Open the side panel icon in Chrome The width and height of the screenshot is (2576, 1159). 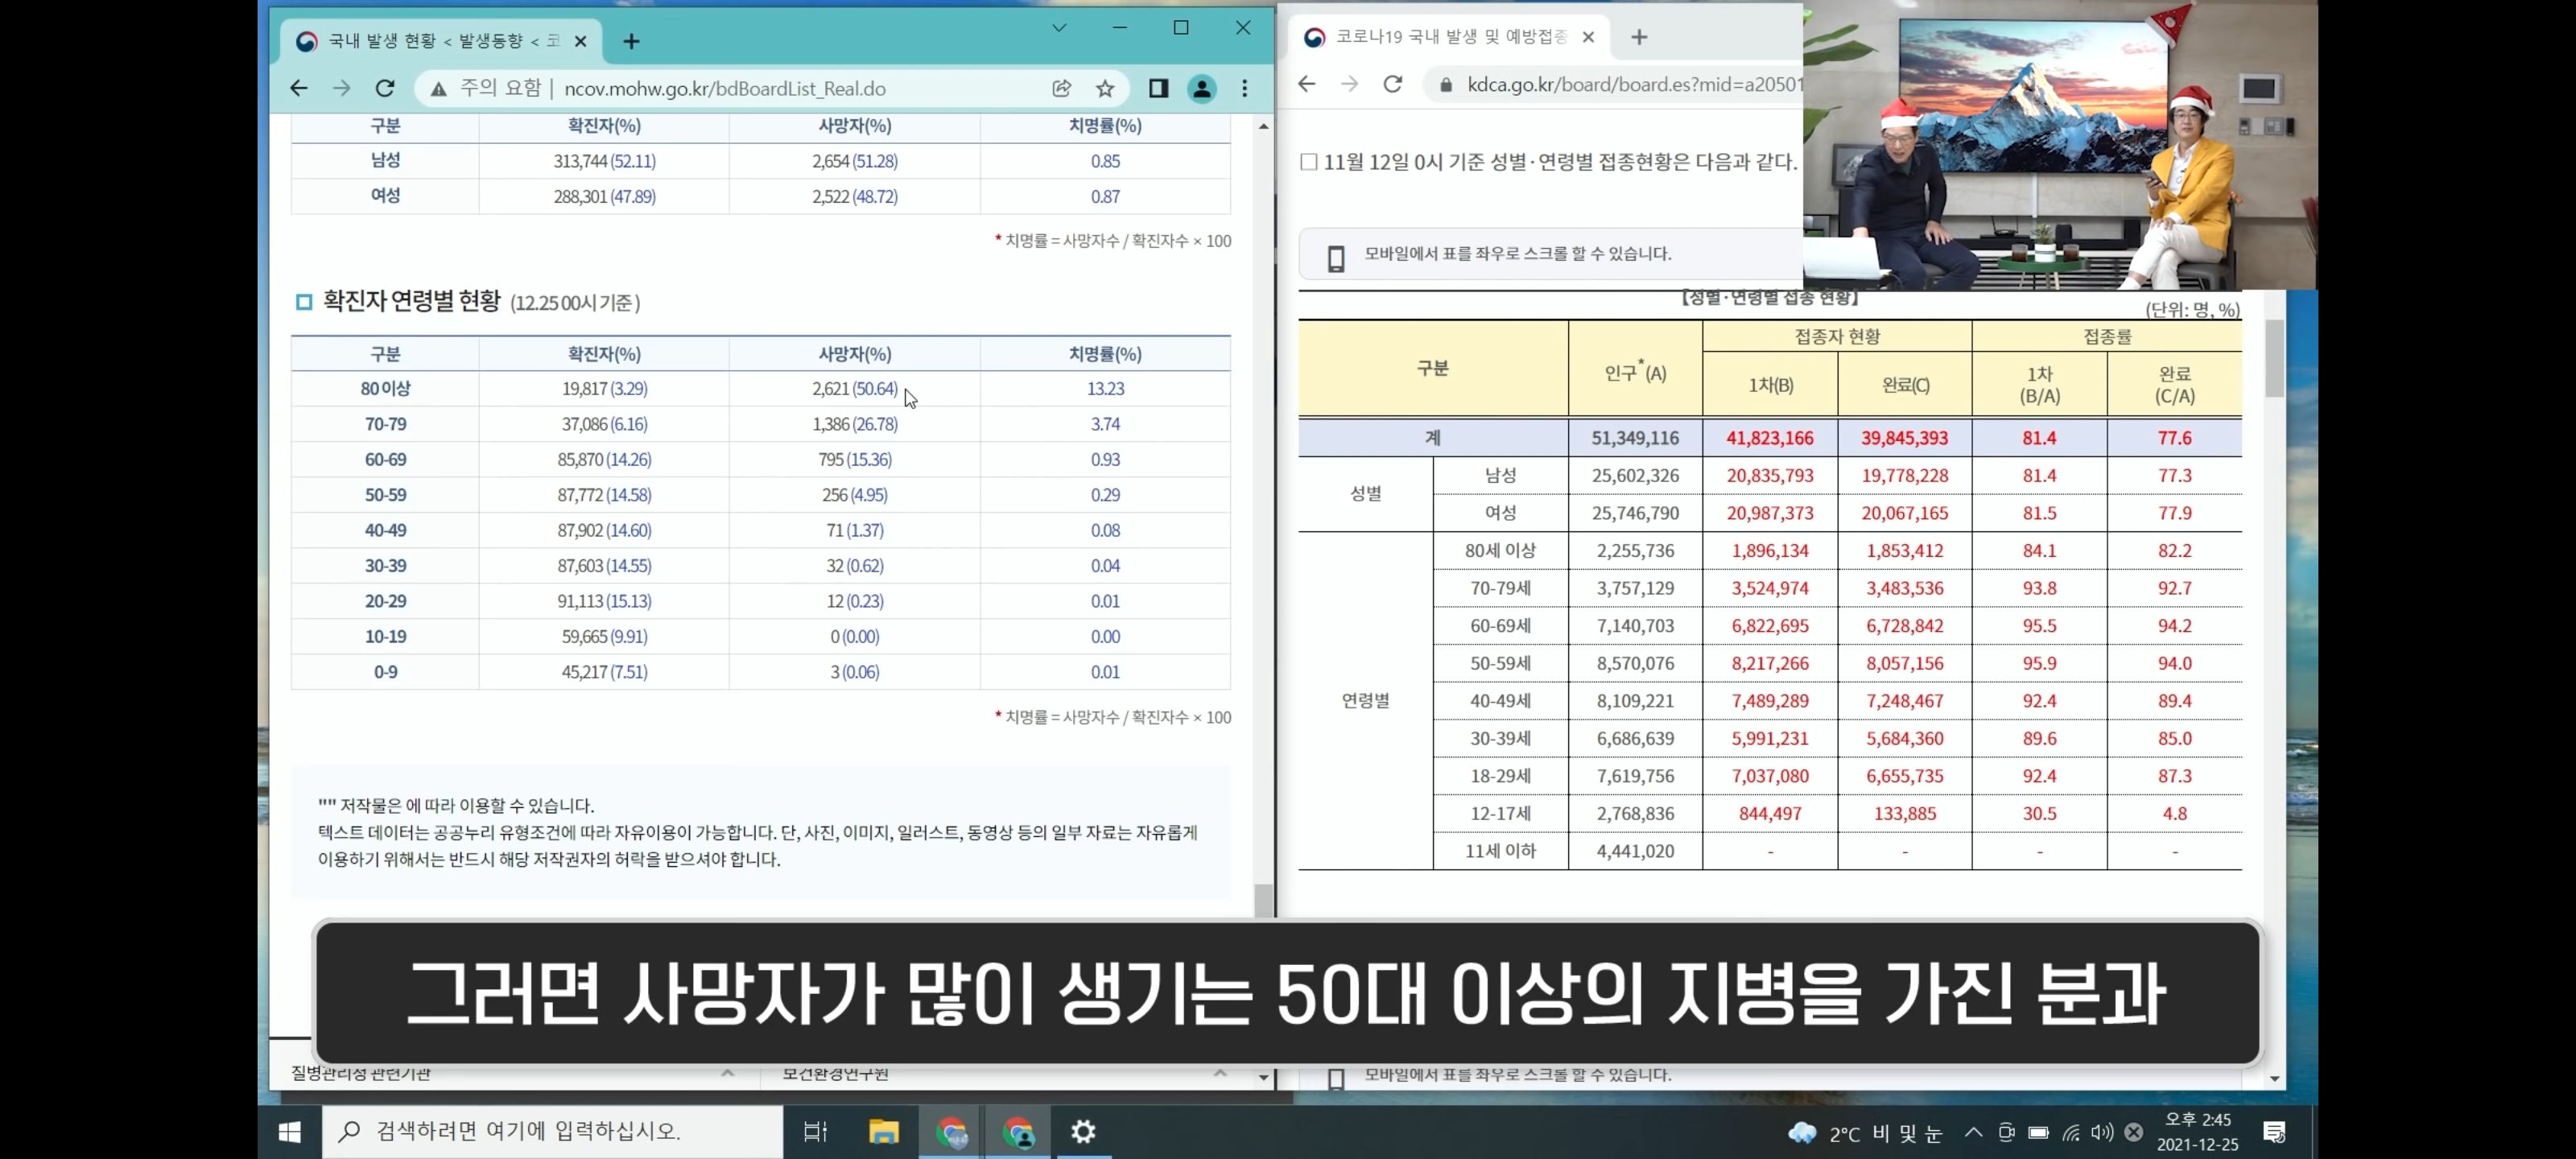click(1158, 88)
